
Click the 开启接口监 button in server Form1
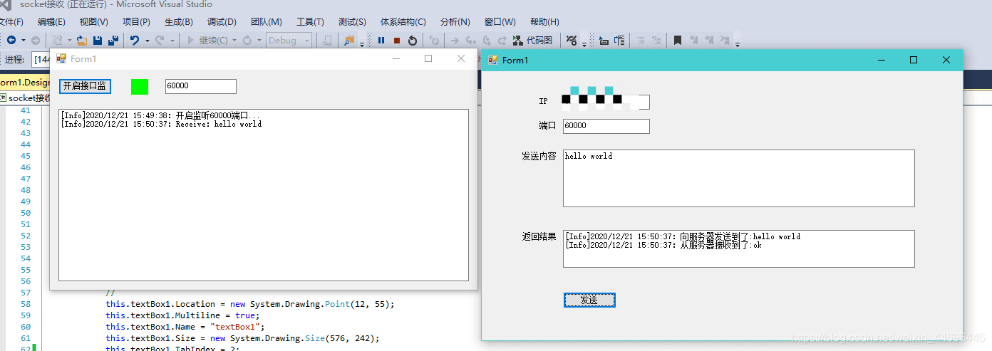(x=85, y=86)
